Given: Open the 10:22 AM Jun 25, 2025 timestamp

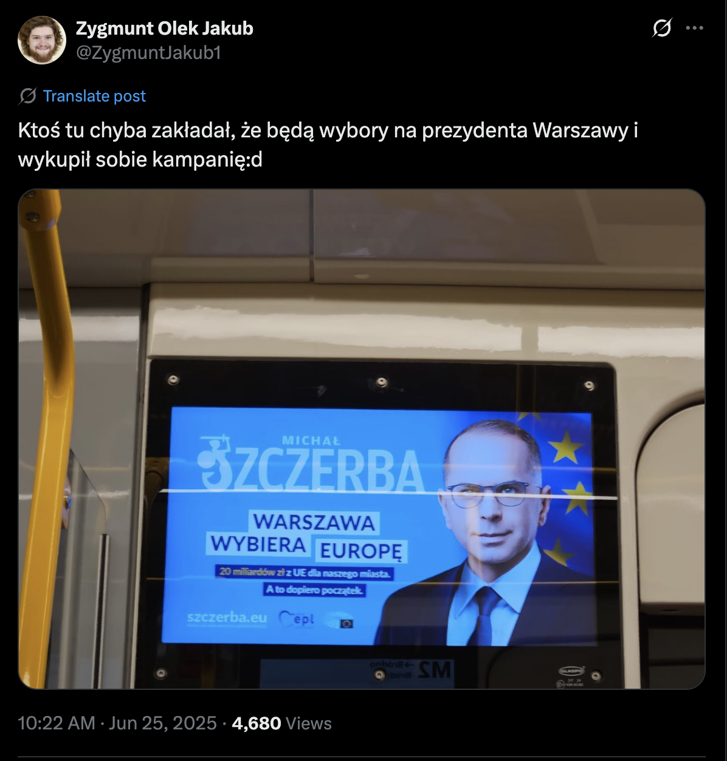Looking at the screenshot, I should tap(117, 723).
